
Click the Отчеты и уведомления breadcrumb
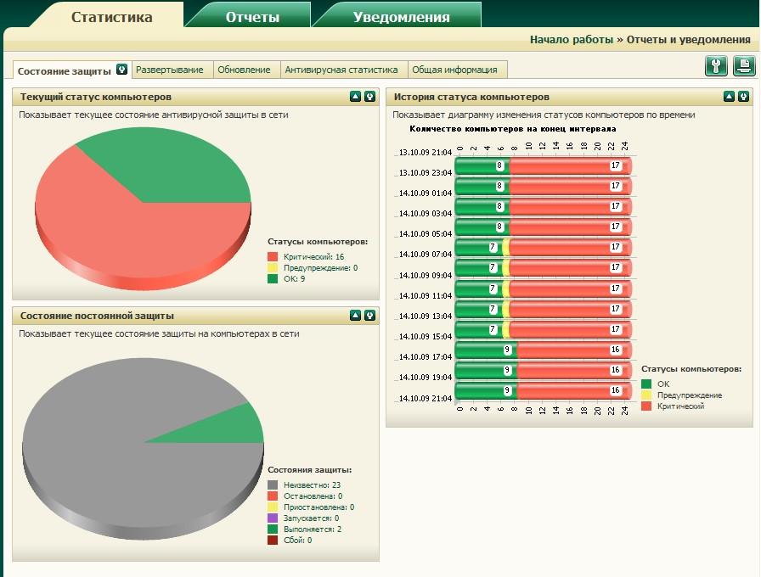[688, 40]
